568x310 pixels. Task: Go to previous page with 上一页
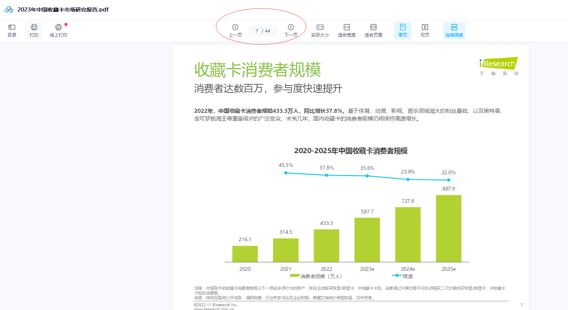pos(235,30)
